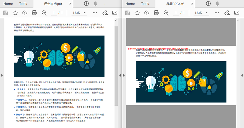Screen dimensions: 244x128
Task: Expand left navigation pane of right window
Action: [x=124, y=75]
